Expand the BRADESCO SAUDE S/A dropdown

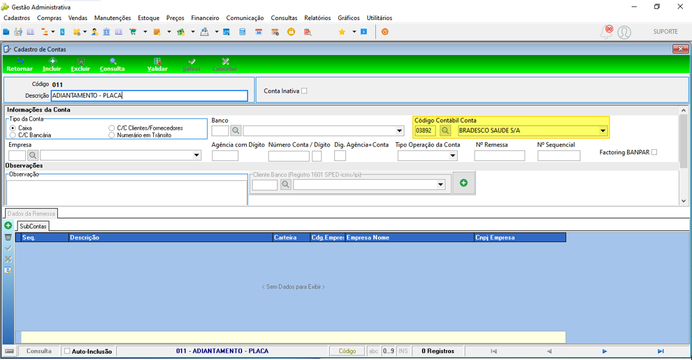coord(602,130)
